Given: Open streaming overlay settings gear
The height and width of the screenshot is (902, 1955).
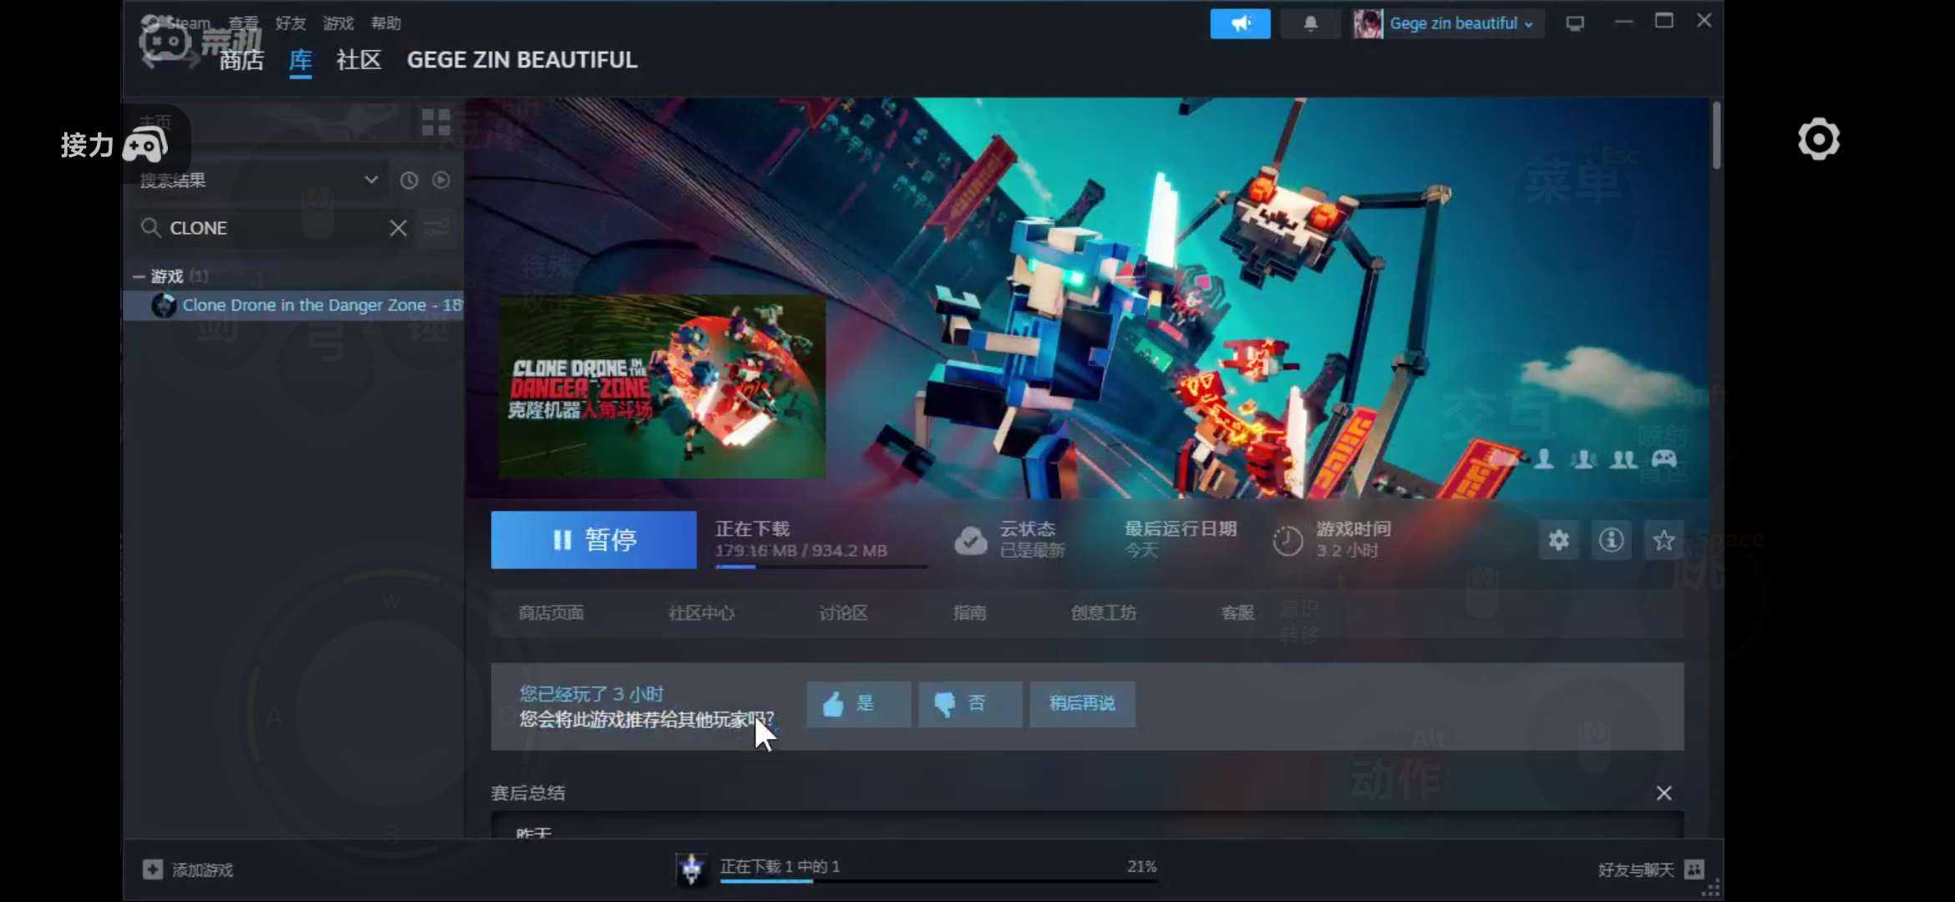Looking at the screenshot, I should [1818, 139].
